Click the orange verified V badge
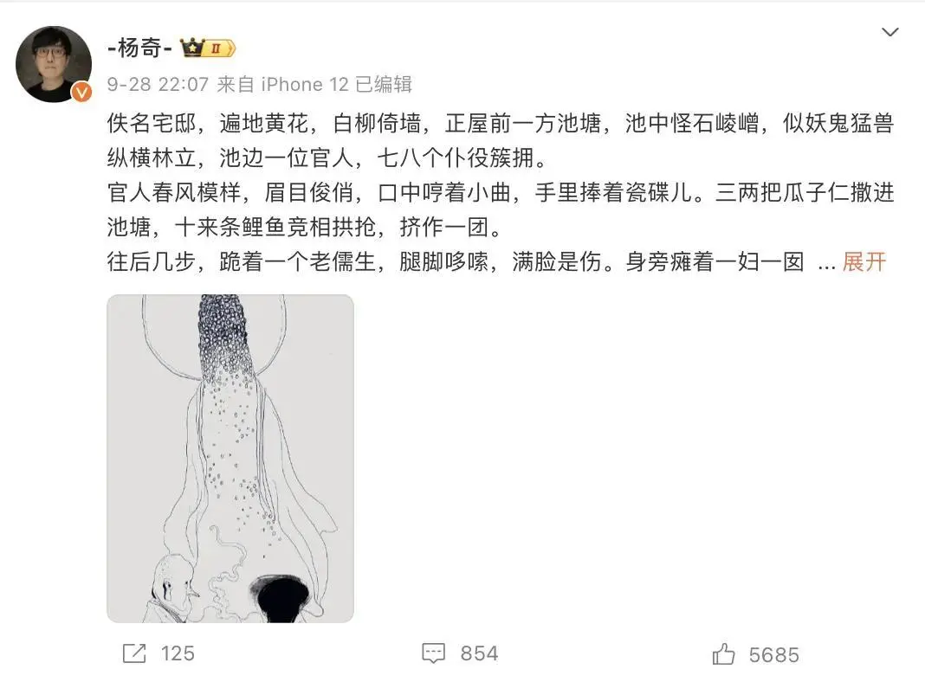 click(x=81, y=92)
